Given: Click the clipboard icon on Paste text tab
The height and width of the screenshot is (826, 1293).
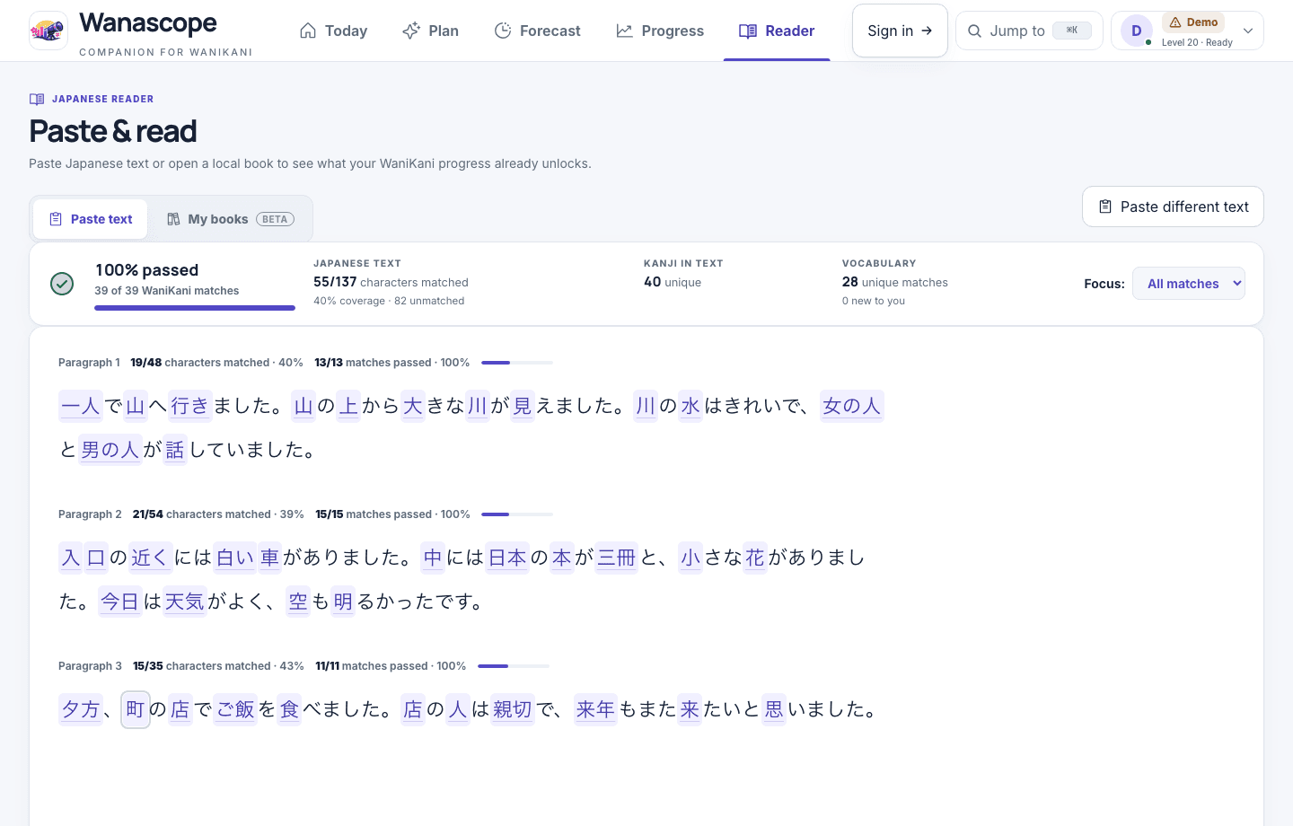Looking at the screenshot, I should click(x=56, y=219).
